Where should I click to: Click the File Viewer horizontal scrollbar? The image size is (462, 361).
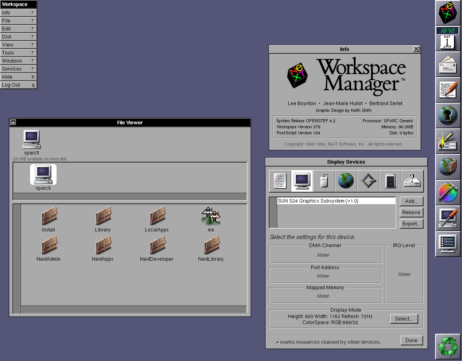point(133,309)
